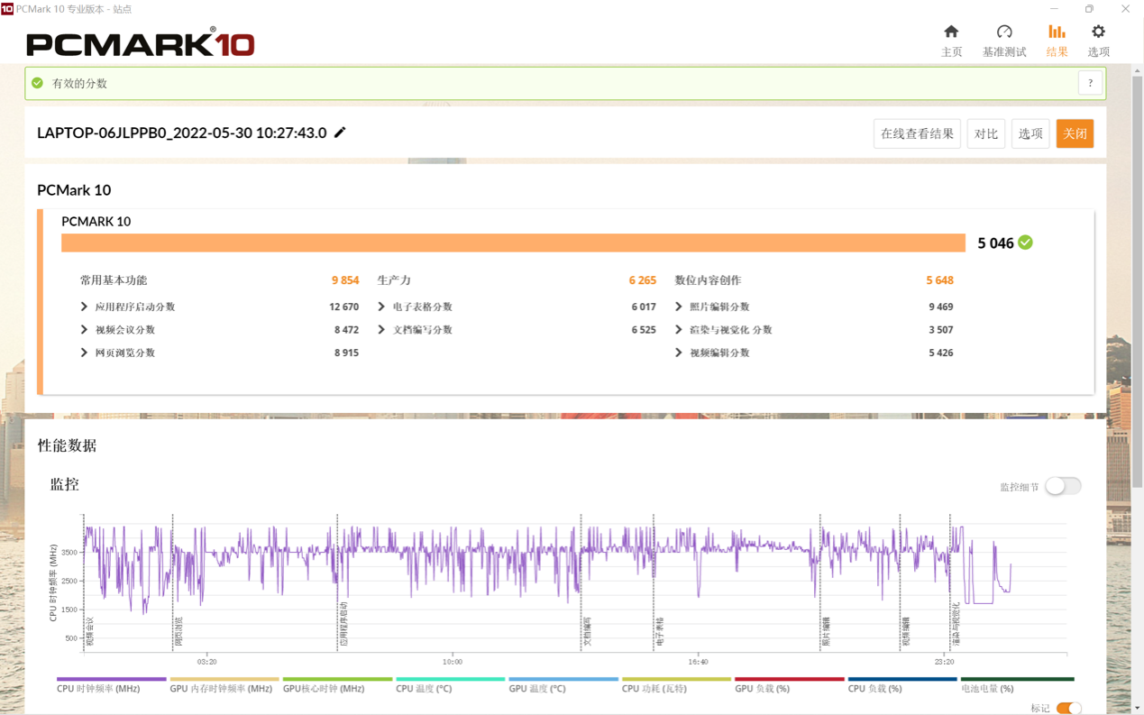The height and width of the screenshot is (715, 1144).
Task: Click the 对比 compare button
Action: point(986,133)
